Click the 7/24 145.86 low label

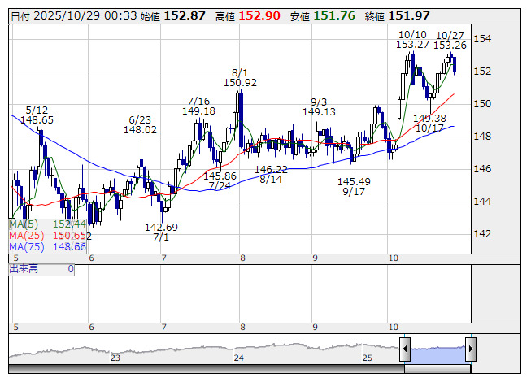tap(220, 181)
